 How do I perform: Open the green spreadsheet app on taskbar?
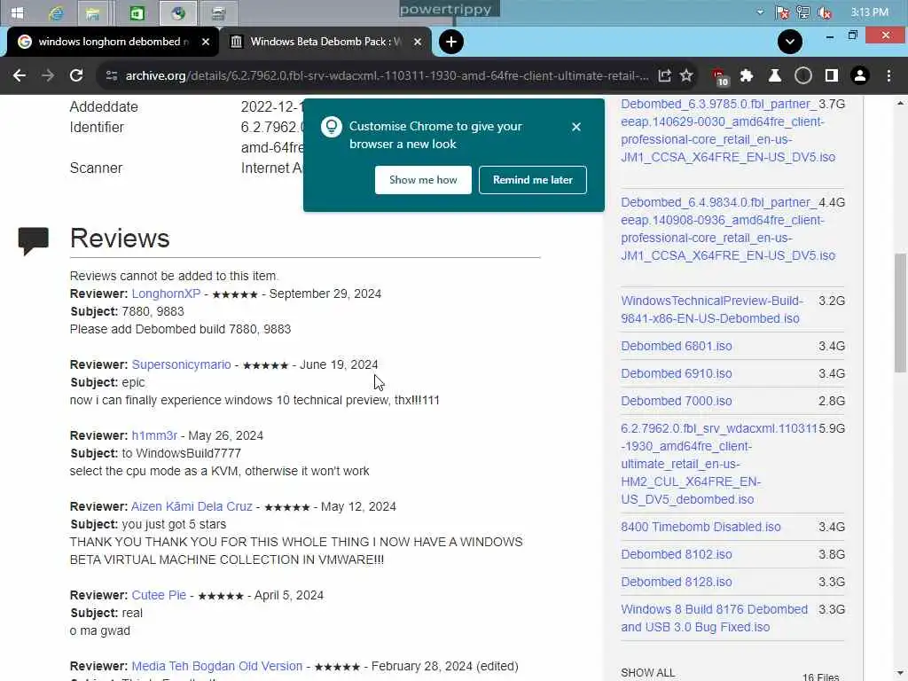point(137,13)
